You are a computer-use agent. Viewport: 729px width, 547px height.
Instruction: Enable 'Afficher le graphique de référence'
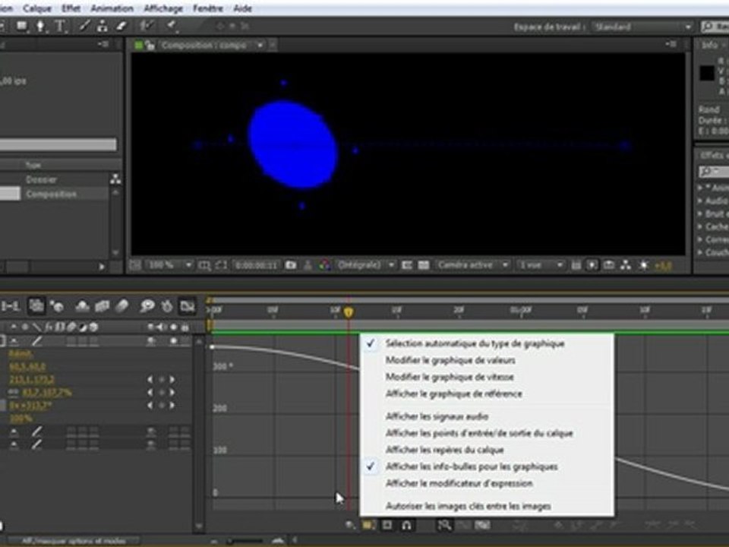[487, 394]
